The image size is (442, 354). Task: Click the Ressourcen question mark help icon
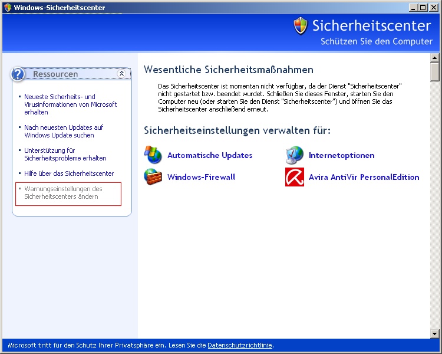tap(18, 74)
